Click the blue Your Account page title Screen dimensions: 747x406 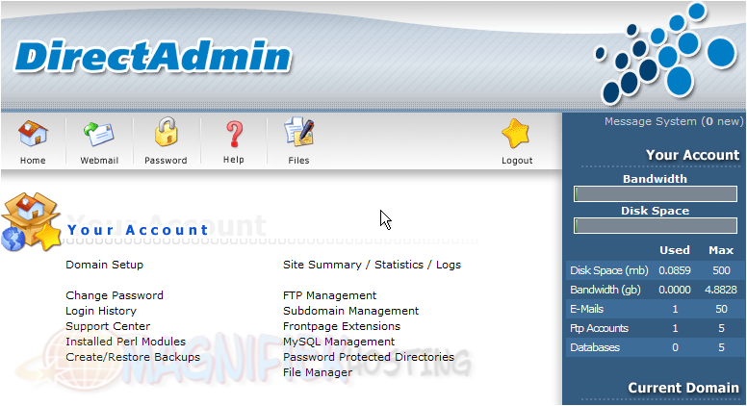[138, 230]
